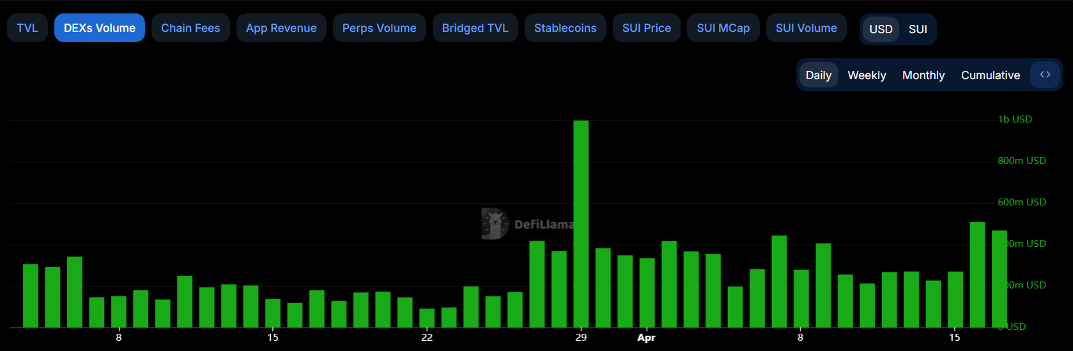Select Weekly chart grouping
This screenshot has height=351, width=1073.
coord(867,75)
